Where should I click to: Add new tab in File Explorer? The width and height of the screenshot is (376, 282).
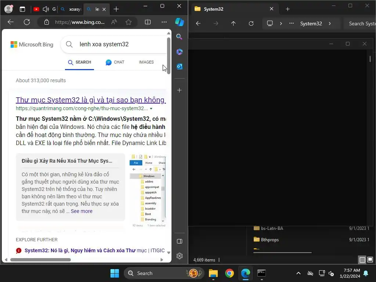point(288,9)
